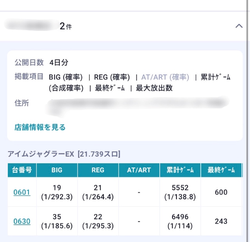Click REG cell showing 22 (1/295.3)
Viewport: 250px width, 242px height.
98,221
